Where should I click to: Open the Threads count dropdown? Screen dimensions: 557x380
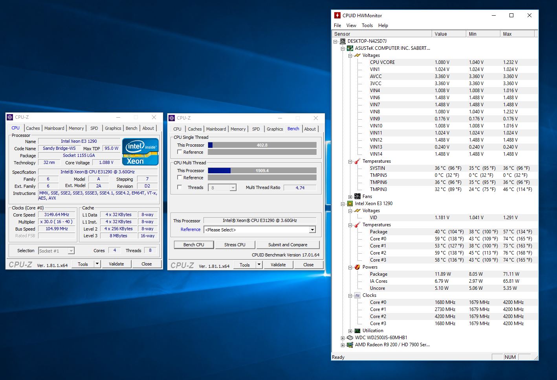pyautogui.click(x=233, y=188)
